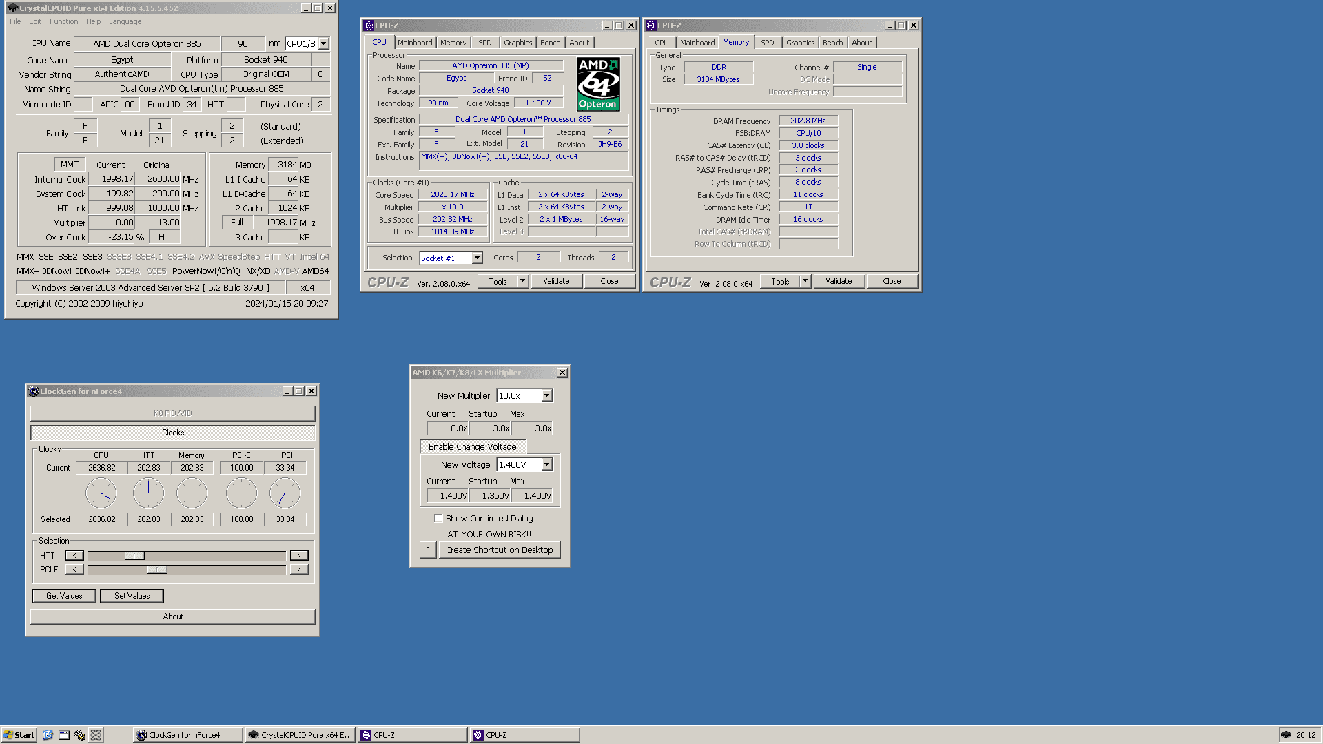Expand Tools dropdown arrow in CPU-Z Memory window

pyautogui.click(x=805, y=281)
